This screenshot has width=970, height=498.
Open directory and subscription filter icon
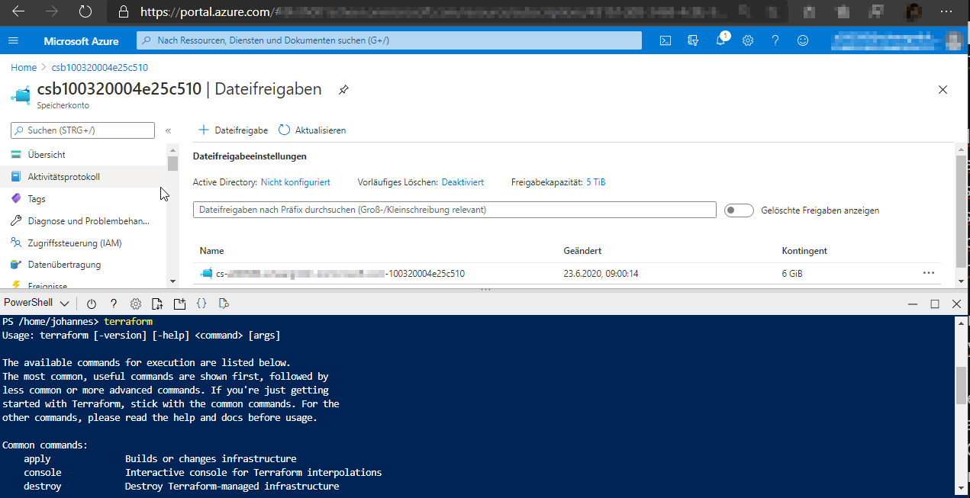click(693, 40)
